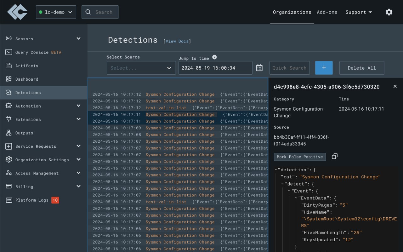Open Dashboard in the sidebar
Image resolution: width=403 pixels, height=252 pixels.
pyautogui.click(x=27, y=79)
